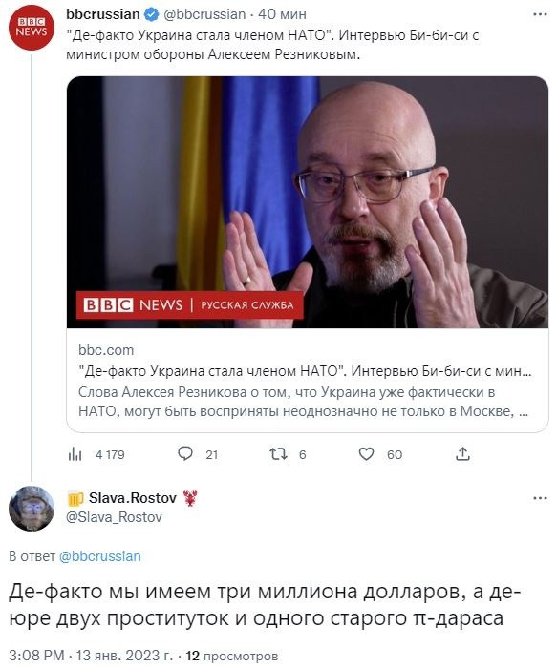Open the more options menu on bbcrussian tweet

point(540,14)
